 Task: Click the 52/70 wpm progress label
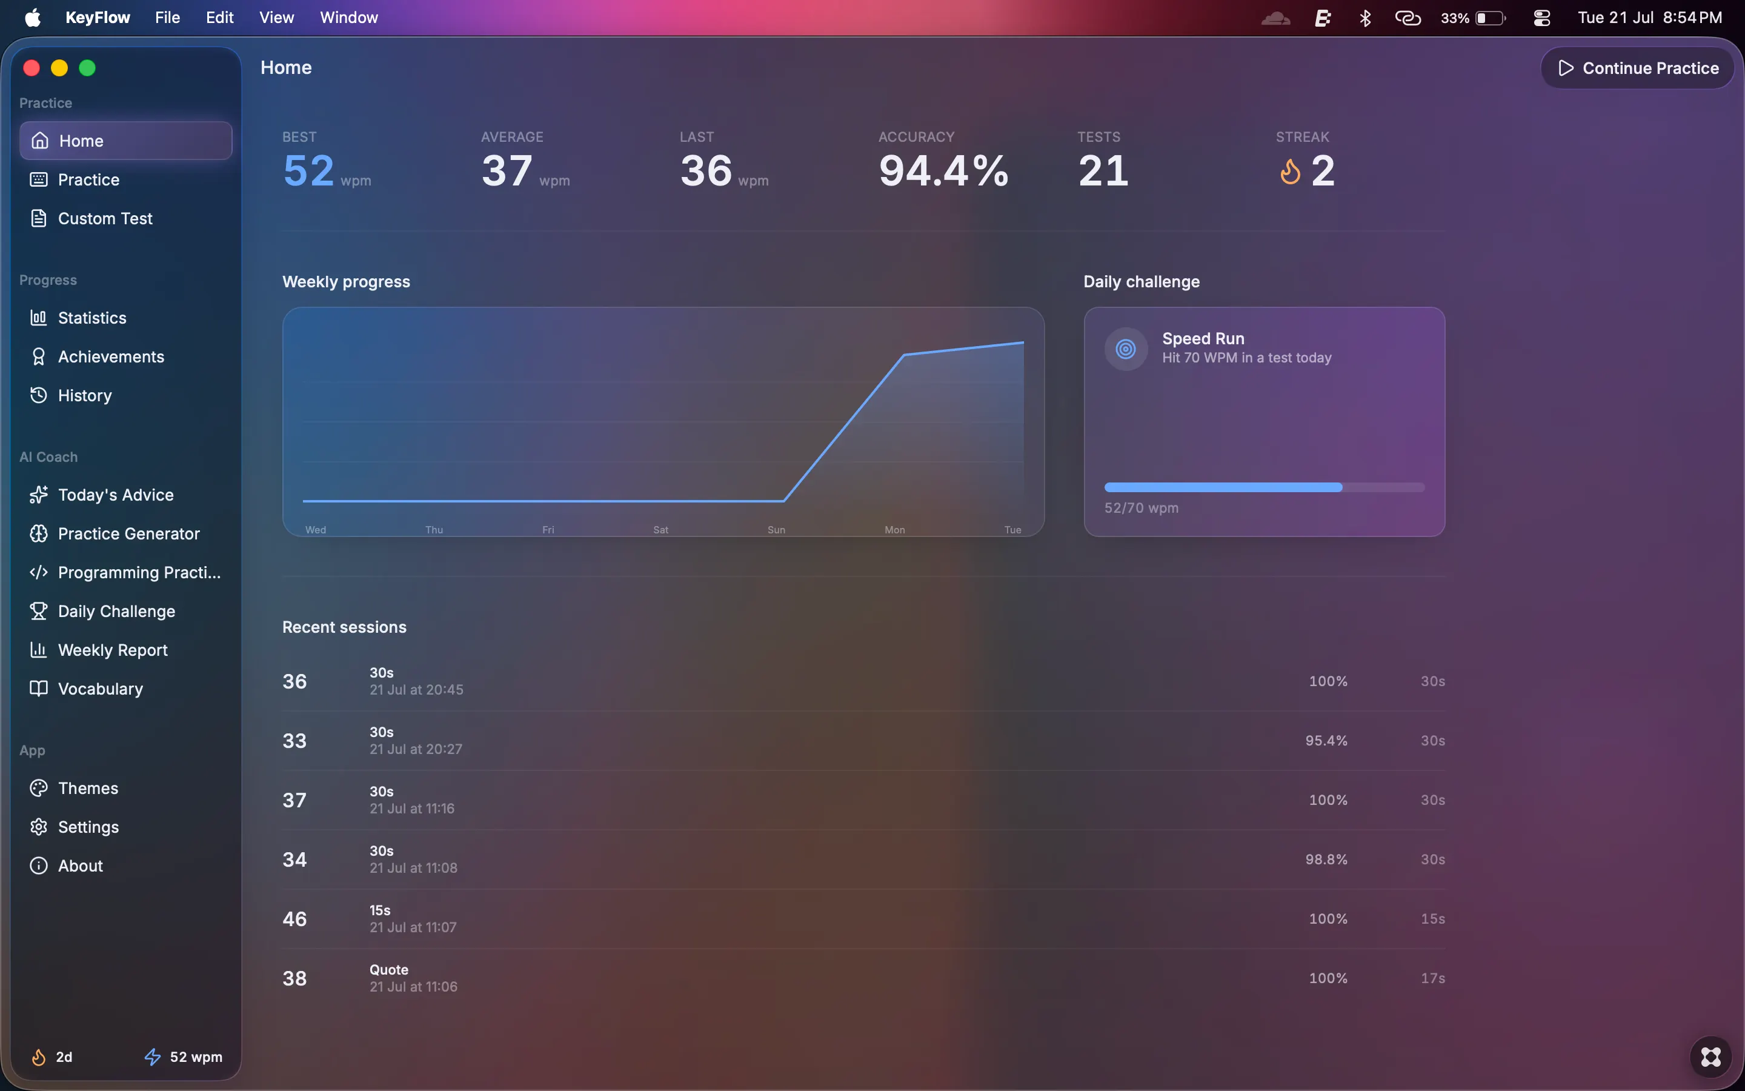click(x=1142, y=508)
